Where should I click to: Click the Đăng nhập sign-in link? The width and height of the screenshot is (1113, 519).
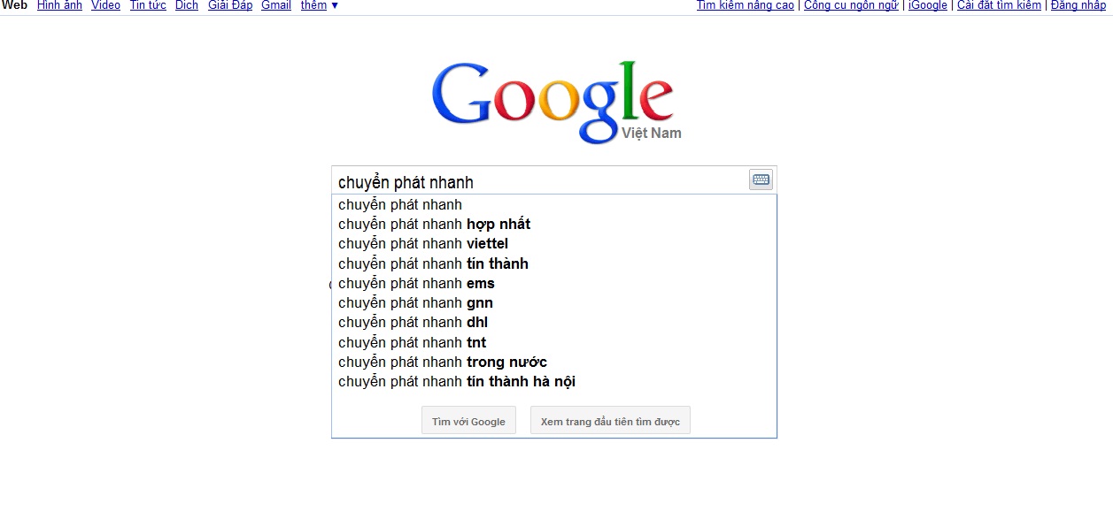pyautogui.click(x=1078, y=5)
